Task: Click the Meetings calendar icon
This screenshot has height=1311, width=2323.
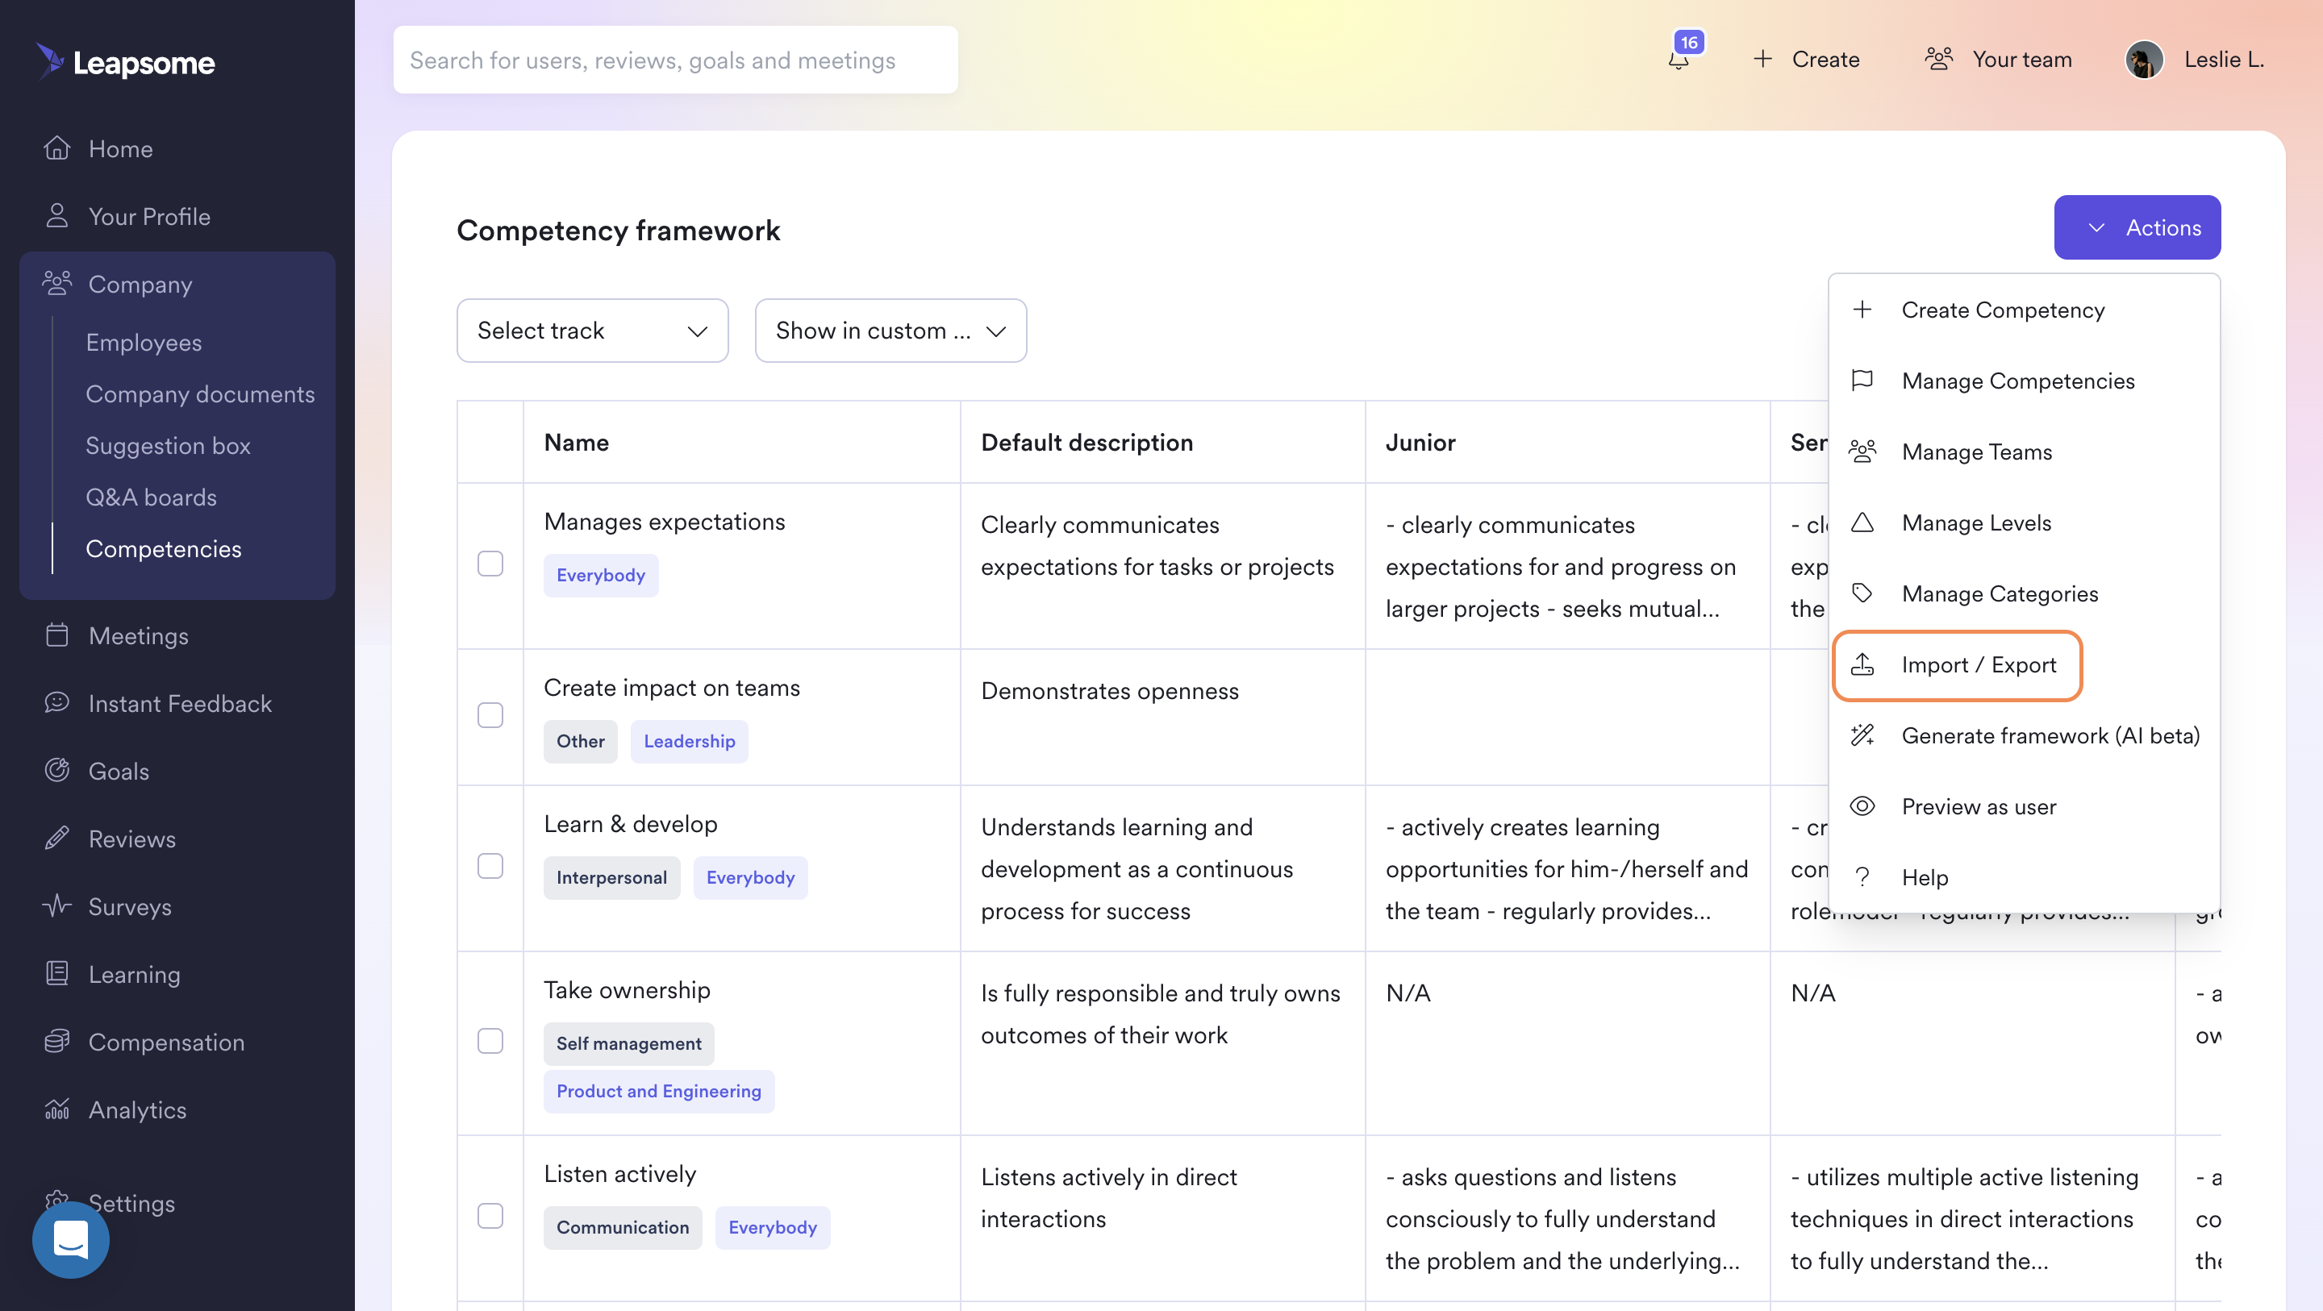Action: (56, 635)
